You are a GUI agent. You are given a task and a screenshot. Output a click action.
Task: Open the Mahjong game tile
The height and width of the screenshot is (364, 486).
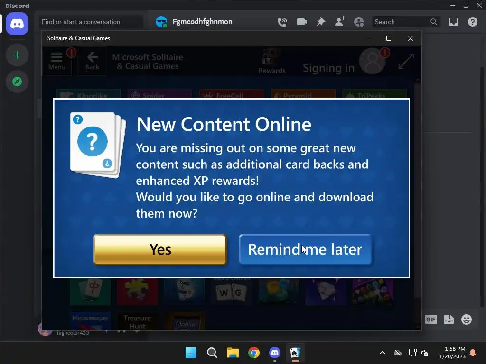click(90, 291)
